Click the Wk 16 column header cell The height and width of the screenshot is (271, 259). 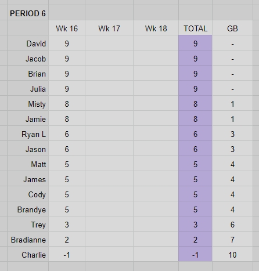click(67, 28)
